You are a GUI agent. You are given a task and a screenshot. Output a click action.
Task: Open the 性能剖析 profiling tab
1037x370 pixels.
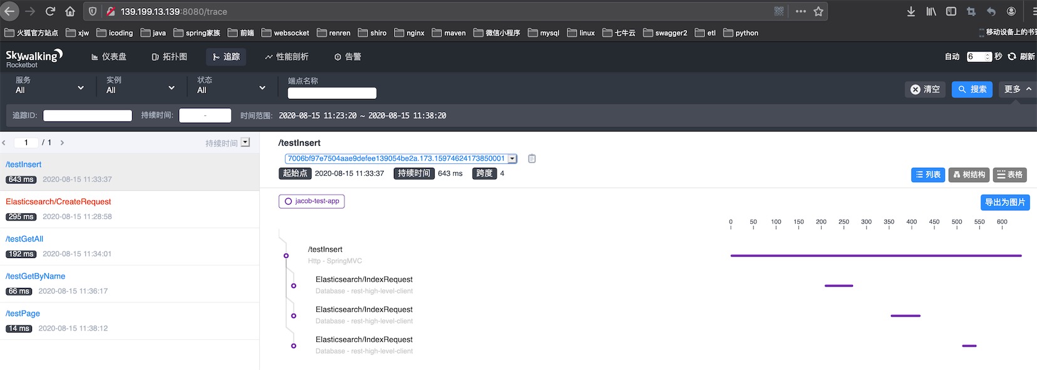tap(287, 56)
